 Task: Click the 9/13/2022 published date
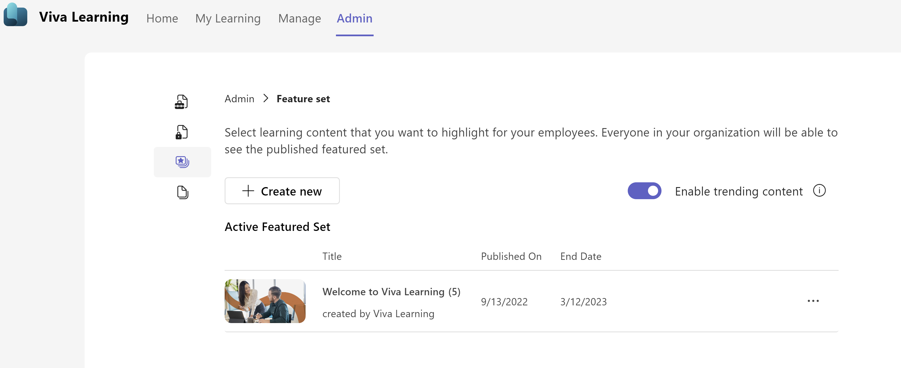click(x=504, y=302)
